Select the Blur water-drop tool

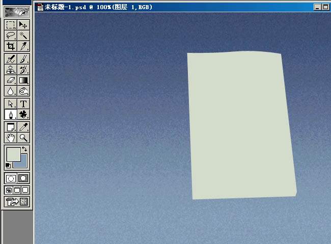(11, 91)
